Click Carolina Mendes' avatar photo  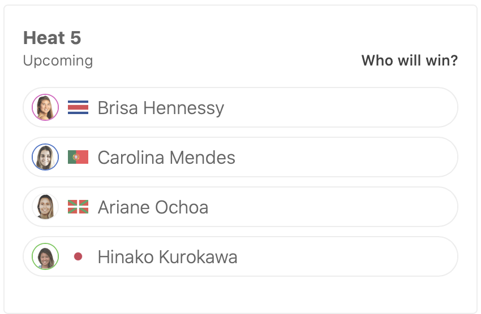pyautogui.click(x=45, y=157)
